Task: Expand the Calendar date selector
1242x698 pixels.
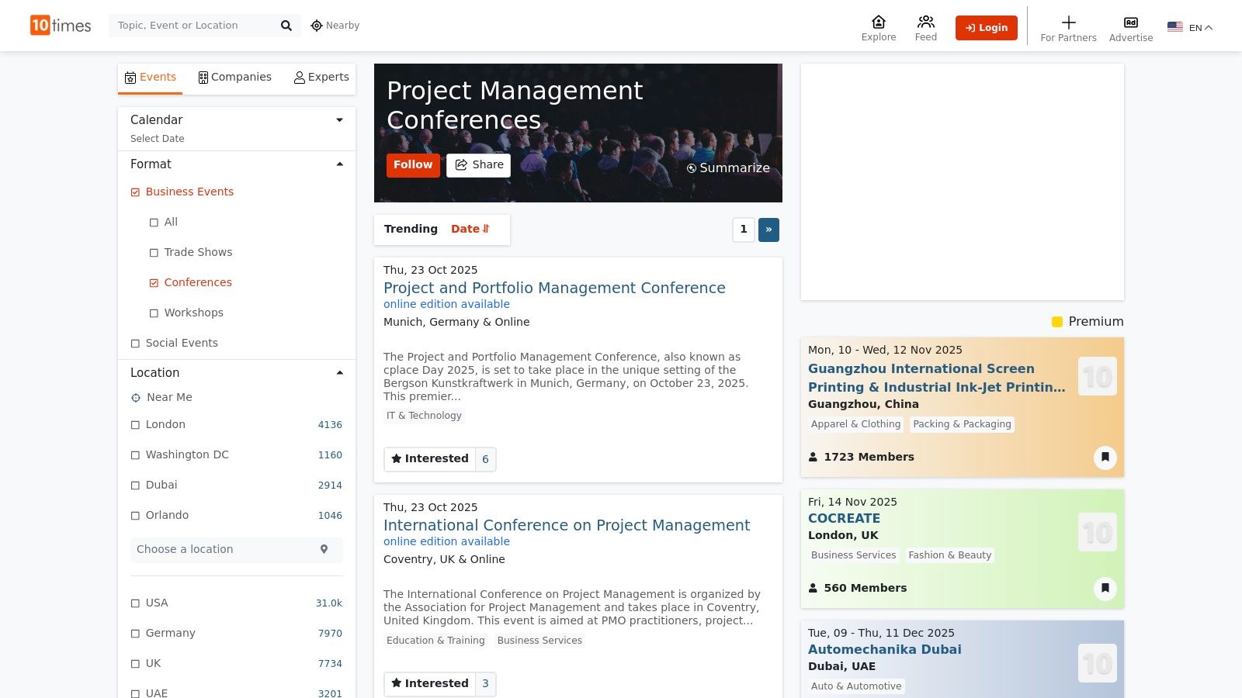Action: click(339, 120)
